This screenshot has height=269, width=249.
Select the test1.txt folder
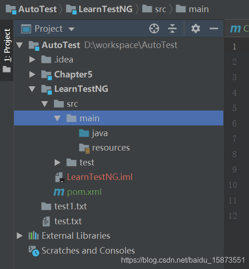119,207
